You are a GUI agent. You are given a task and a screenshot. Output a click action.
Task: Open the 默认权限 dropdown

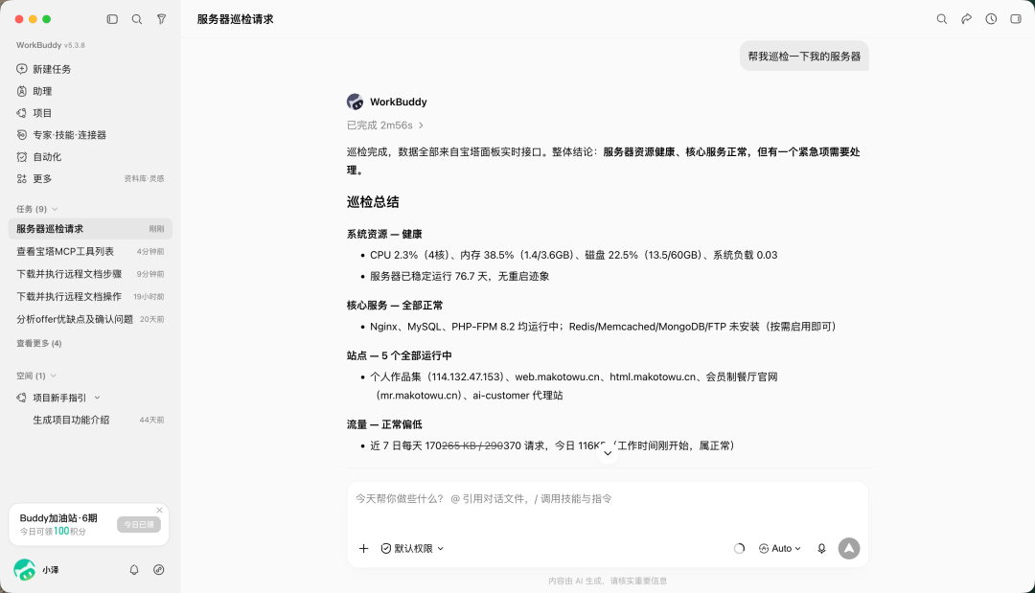[412, 548]
